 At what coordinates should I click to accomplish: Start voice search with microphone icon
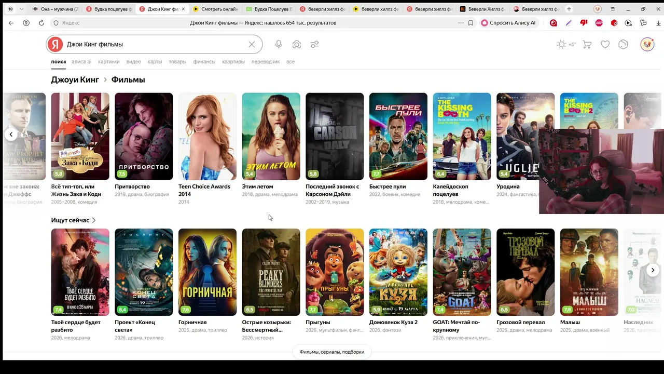click(x=279, y=45)
